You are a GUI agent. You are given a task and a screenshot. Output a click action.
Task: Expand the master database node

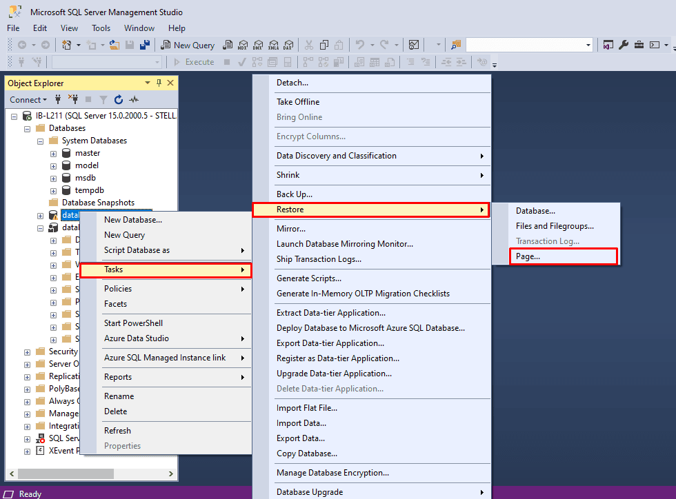(53, 154)
